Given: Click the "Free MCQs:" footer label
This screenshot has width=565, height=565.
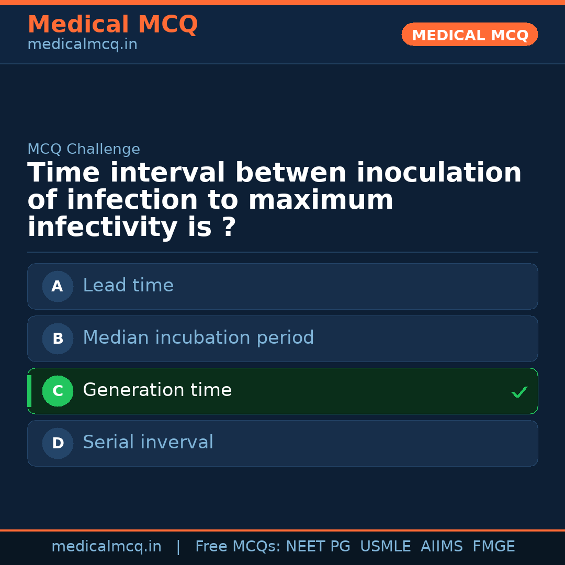Looking at the screenshot, I should coord(238,547).
